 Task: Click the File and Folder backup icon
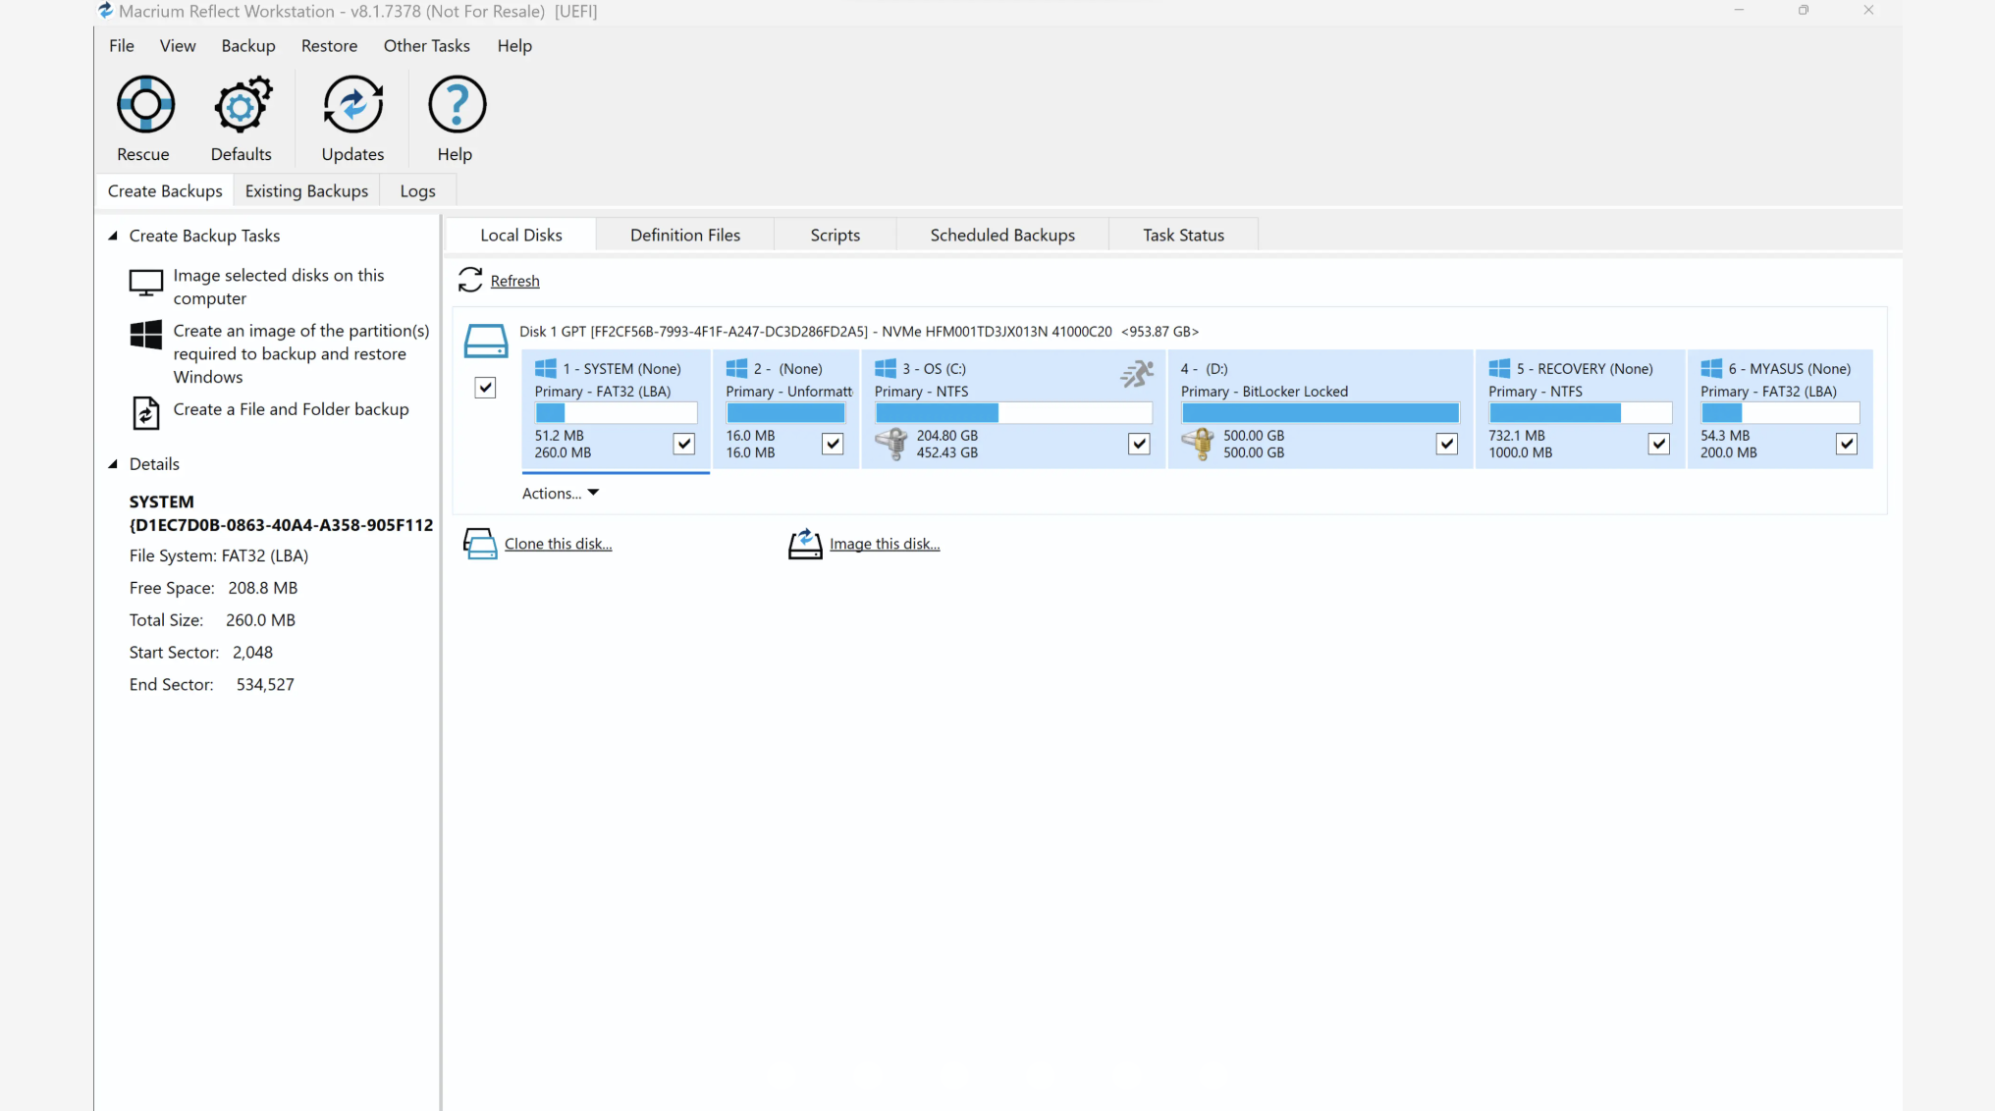click(145, 412)
